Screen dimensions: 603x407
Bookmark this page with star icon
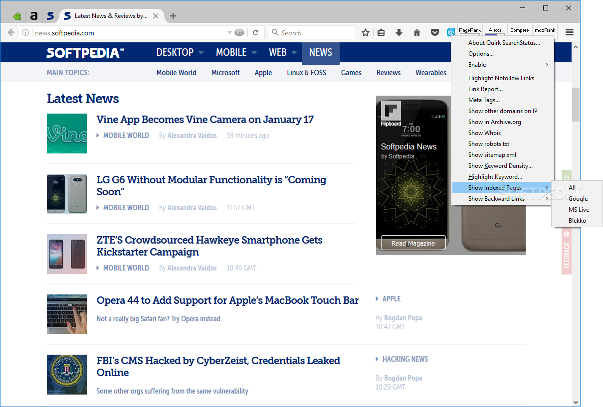click(366, 33)
